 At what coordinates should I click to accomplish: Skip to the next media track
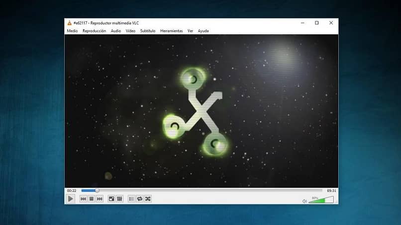point(100,199)
